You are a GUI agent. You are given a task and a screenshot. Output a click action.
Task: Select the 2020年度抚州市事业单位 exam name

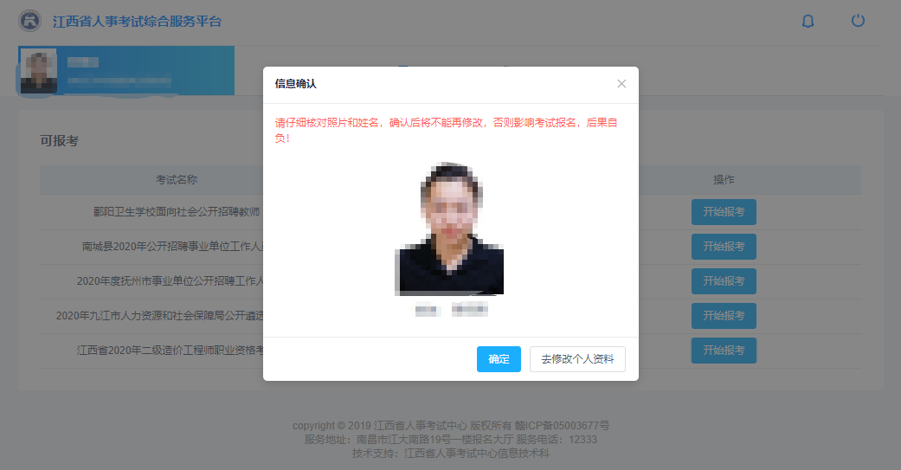[170, 280]
